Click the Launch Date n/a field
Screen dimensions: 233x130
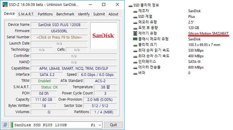click(59, 43)
